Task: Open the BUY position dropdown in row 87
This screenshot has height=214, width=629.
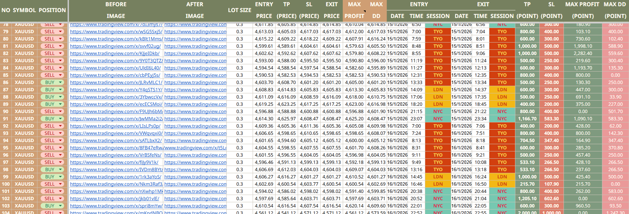Action: pyautogui.click(x=61, y=90)
